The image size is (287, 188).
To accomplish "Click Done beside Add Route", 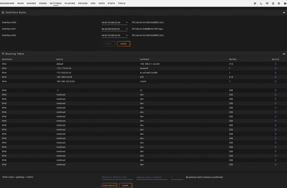I will click(x=125, y=185).
